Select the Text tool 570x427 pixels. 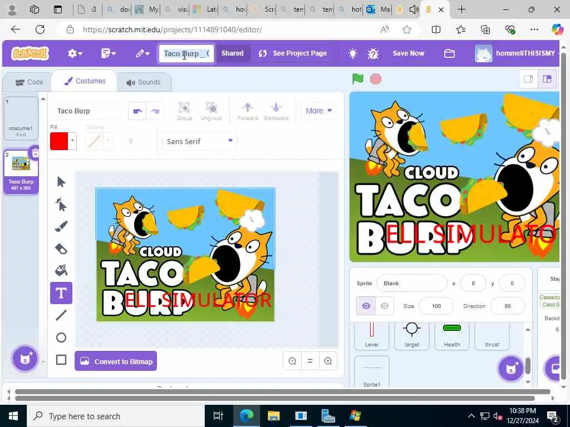tap(61, 293)
